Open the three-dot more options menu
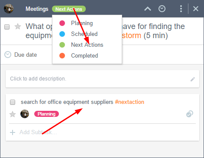 181,9
